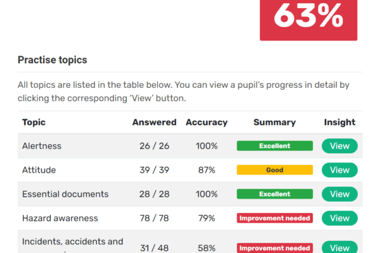Select Excellent badge in Essential documents row

pyautogui.click(x=275, y=194)
